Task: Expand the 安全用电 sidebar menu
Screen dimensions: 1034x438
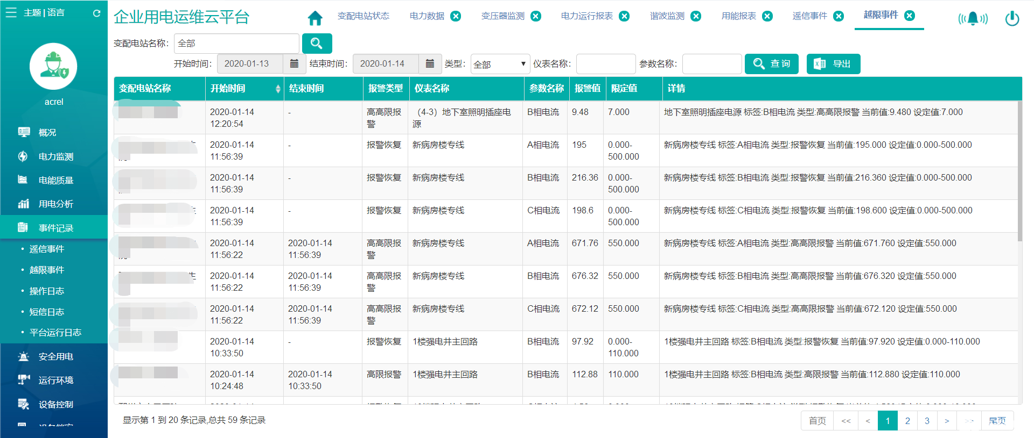Action: point(55,356)
